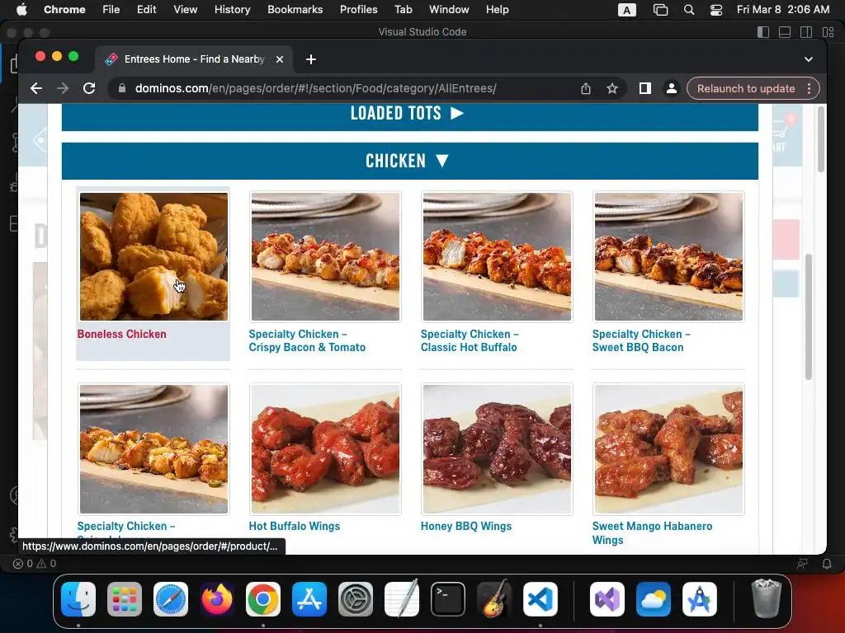Open the Apple menu
The height and width of the screenshot is (633, 845).
(21, 9)
